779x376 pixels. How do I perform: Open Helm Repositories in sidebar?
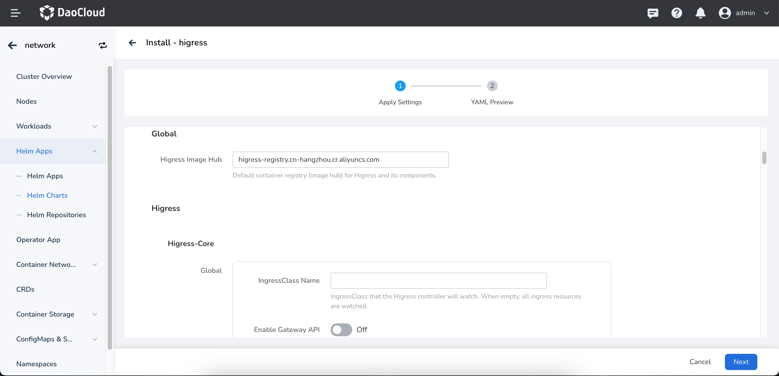coord(56,215)
